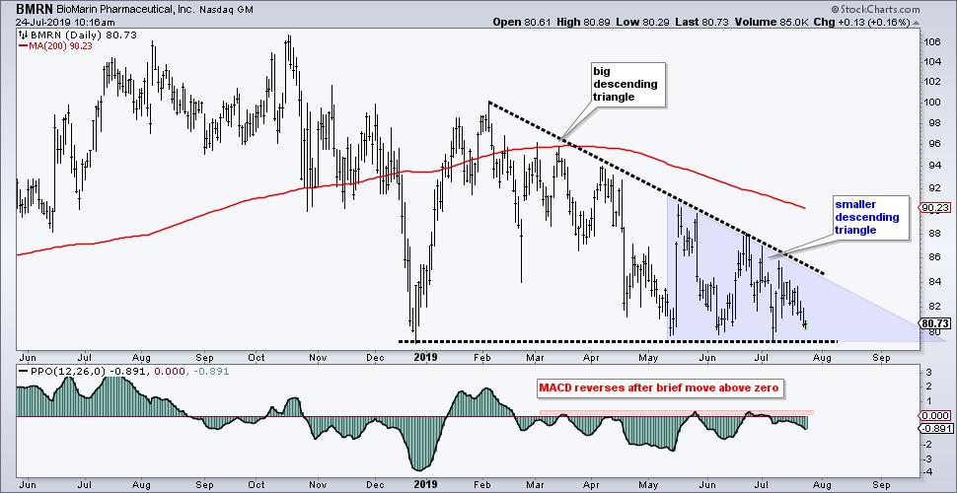Click the smaller descending triangle annotation box
Screen dimensions: 957x493
click(x=869, y=217)
